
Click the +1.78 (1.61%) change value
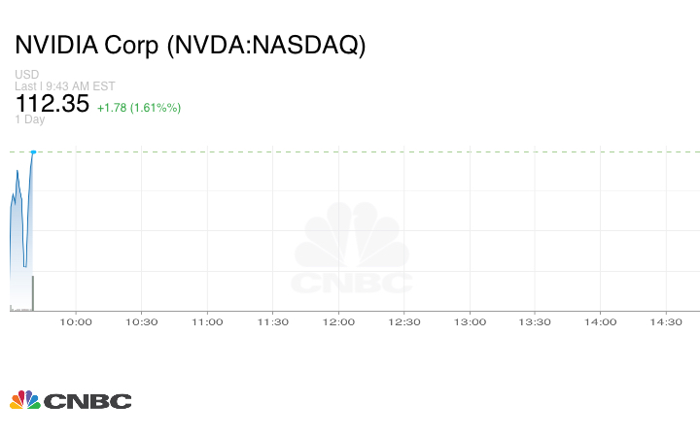pos(139,107)
